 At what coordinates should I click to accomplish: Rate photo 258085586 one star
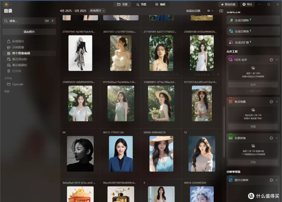point(196,74)
